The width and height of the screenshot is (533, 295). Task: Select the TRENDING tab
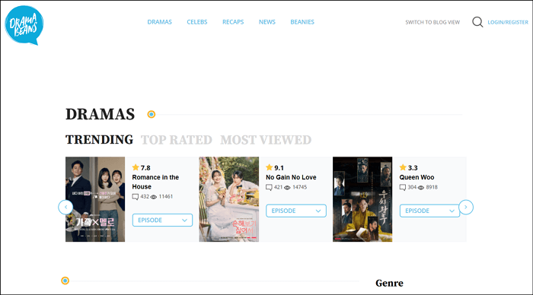[99, 140]
